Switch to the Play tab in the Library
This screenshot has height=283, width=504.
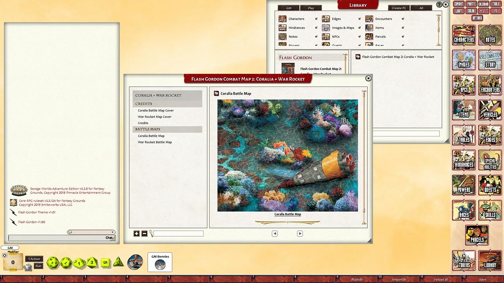pyautogui.click(x=311, y=7)
